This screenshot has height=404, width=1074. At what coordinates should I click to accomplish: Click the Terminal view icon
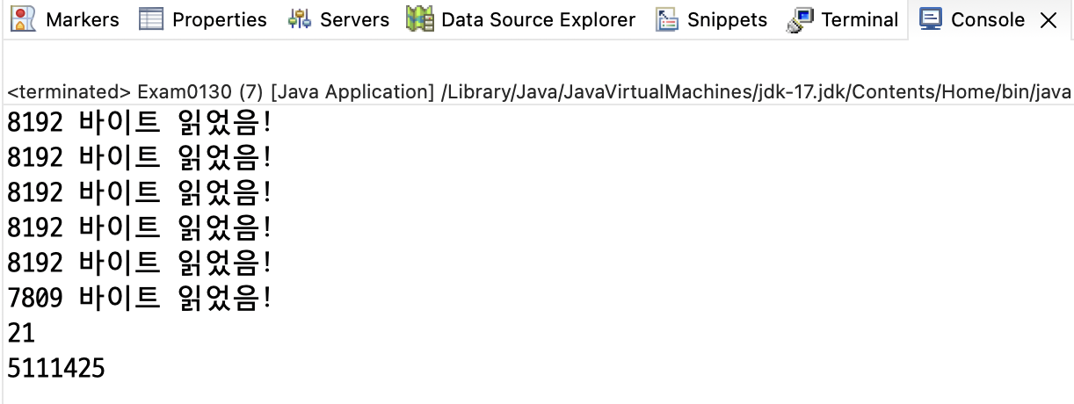[800, 18]
